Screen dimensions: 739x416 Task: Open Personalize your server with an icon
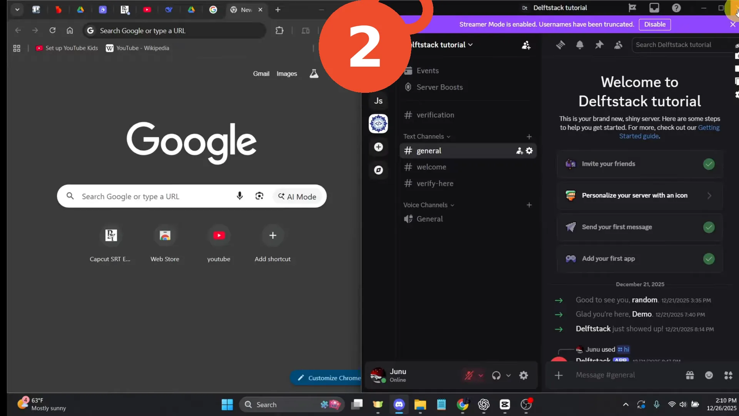[x=639, y=196]
